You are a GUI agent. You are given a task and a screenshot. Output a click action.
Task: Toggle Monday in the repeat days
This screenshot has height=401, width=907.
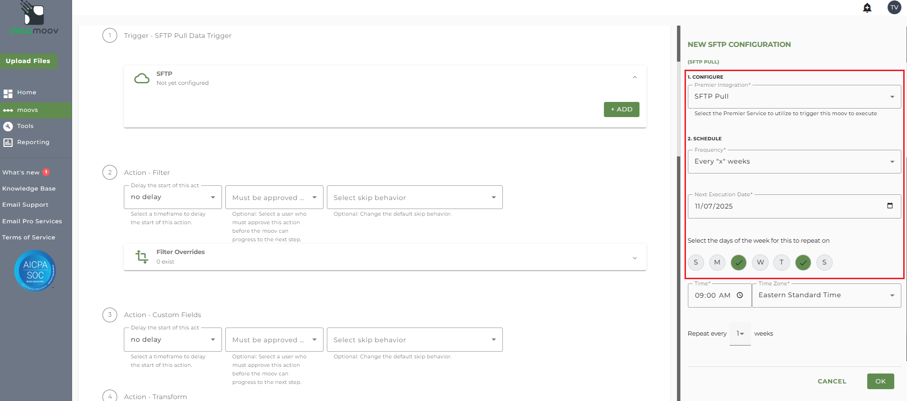(x=717, y=262)
